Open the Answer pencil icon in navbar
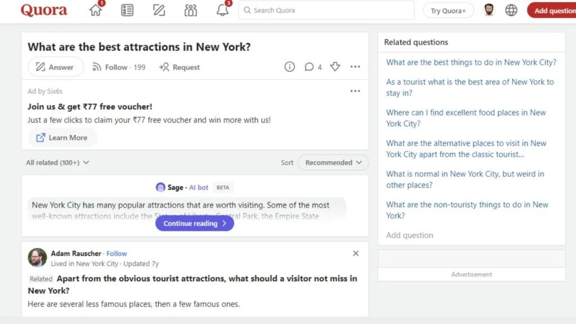Screen dimensions: 576x324 [x=159, y=10]
